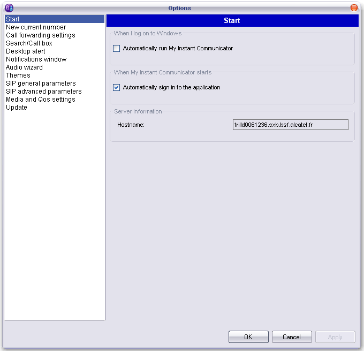The height and width of the screenshot is (351, 364).
Task: Close the Options dialog with red button
Action: pyautogui.click(x=354, y=7)
